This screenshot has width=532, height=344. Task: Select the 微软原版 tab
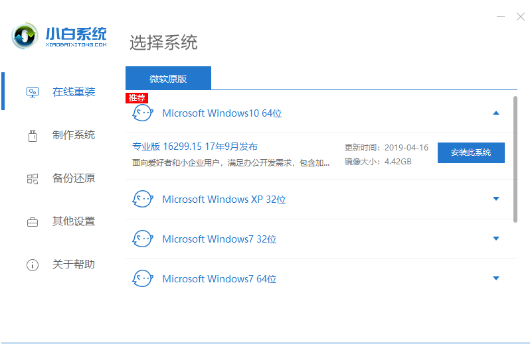click(x=168, y=78)
